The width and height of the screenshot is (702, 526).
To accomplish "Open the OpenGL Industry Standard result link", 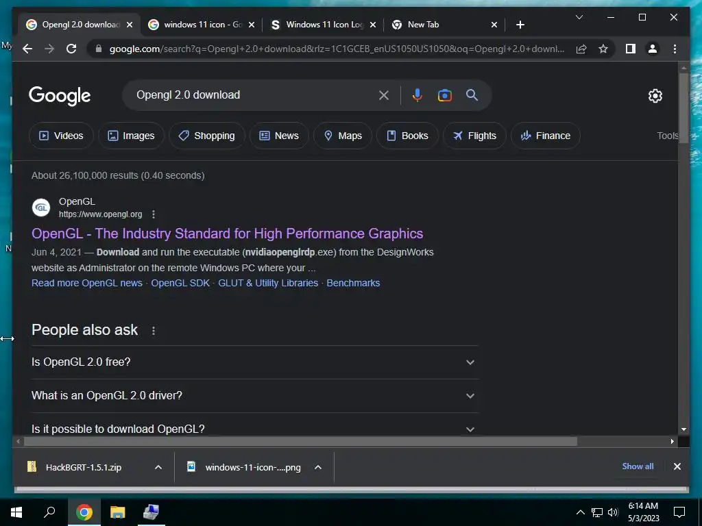I will pyautogui.click(x=227, y=234).
